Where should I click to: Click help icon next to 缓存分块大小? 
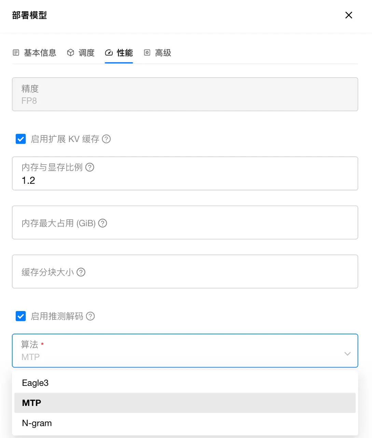[81, 272]
